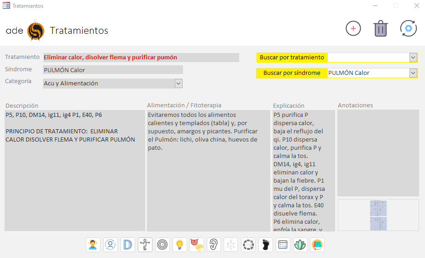Delete treatment with the trash can icon
Screen dimensions: 425x258
coord(380,28)
